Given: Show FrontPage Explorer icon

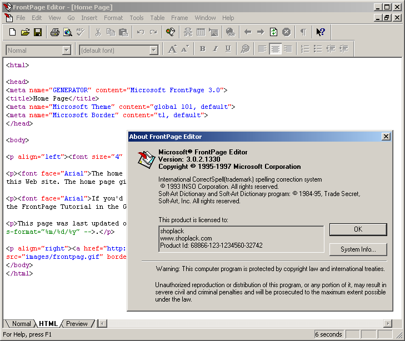Looking at the screenshot, I should 171,32.
